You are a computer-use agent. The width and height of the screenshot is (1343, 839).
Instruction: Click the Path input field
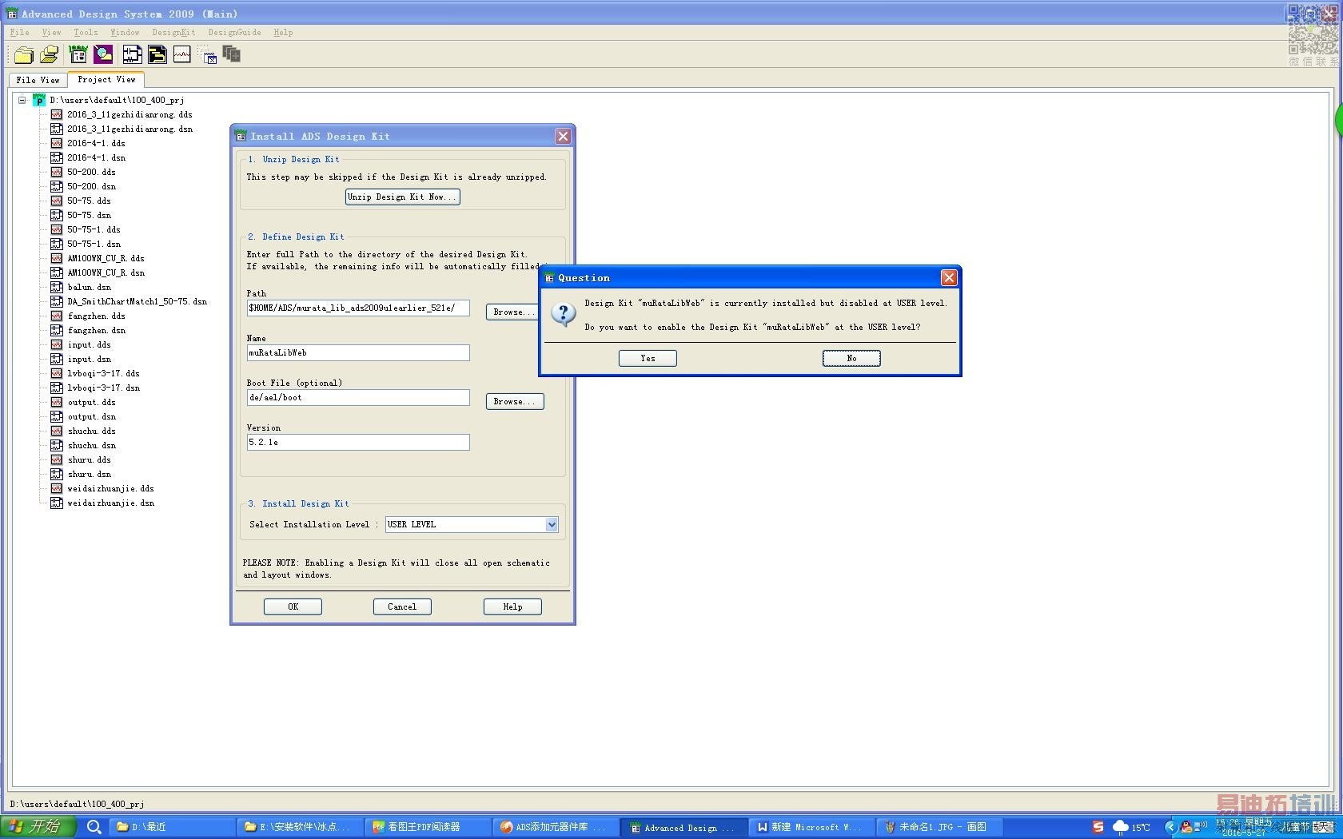coord(358,308)
